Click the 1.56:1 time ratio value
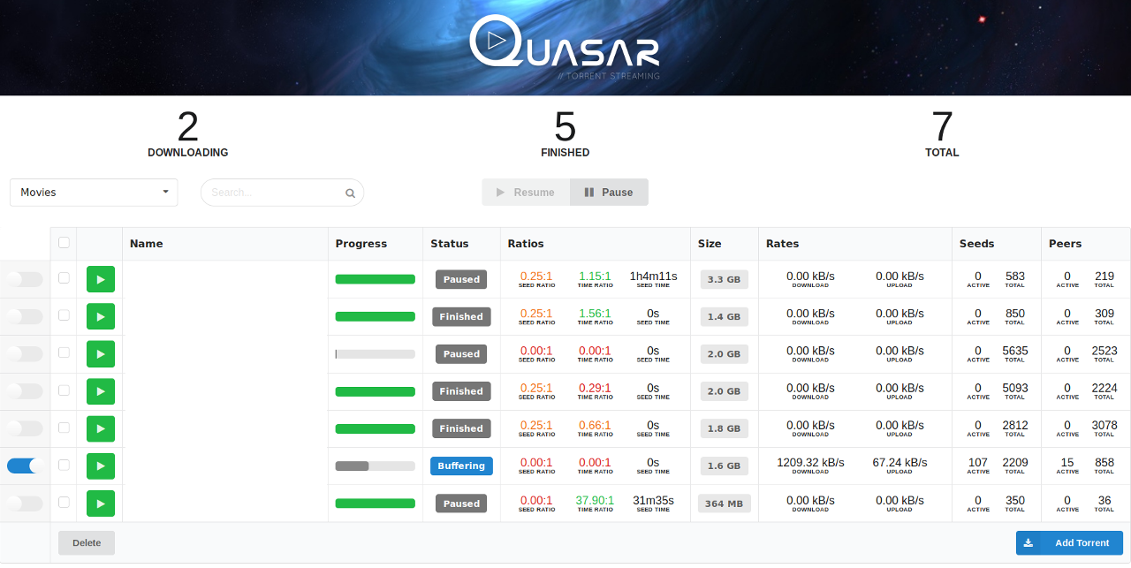The width and height of the screenshot is (1131, 568). [x=596, y=314]
